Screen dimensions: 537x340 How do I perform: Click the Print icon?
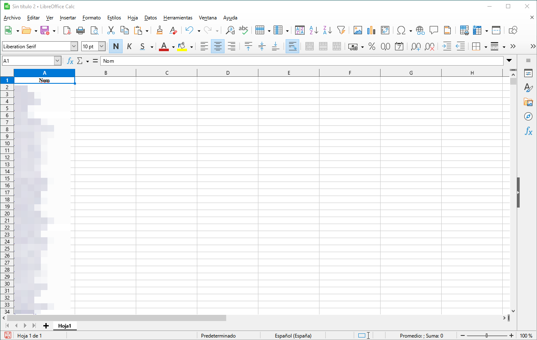tap(80, 30)
